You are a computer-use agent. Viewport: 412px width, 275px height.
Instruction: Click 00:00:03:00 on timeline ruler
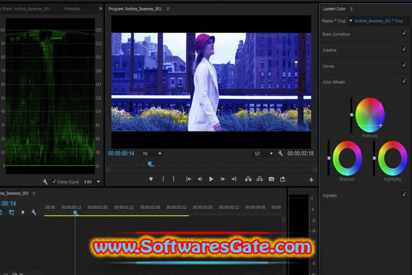203,207
